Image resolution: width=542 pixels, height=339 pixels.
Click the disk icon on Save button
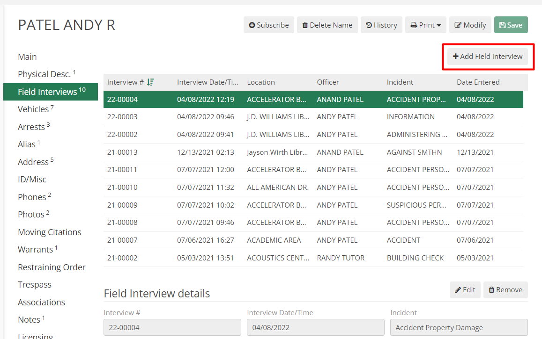coord(503,24)
